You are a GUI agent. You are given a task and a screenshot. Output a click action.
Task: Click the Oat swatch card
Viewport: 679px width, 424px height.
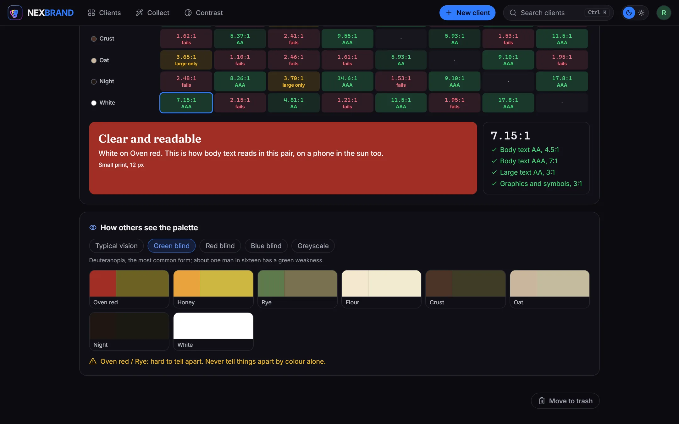(x=549, y=289)
